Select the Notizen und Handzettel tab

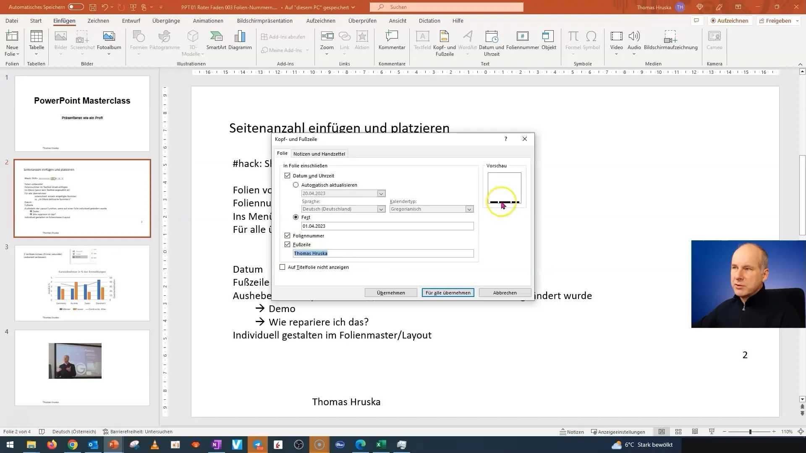(319, 153)
